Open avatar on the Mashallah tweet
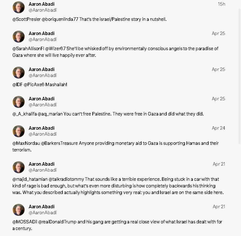Screen dimensions: 241x236 click(x=19, y=73)
